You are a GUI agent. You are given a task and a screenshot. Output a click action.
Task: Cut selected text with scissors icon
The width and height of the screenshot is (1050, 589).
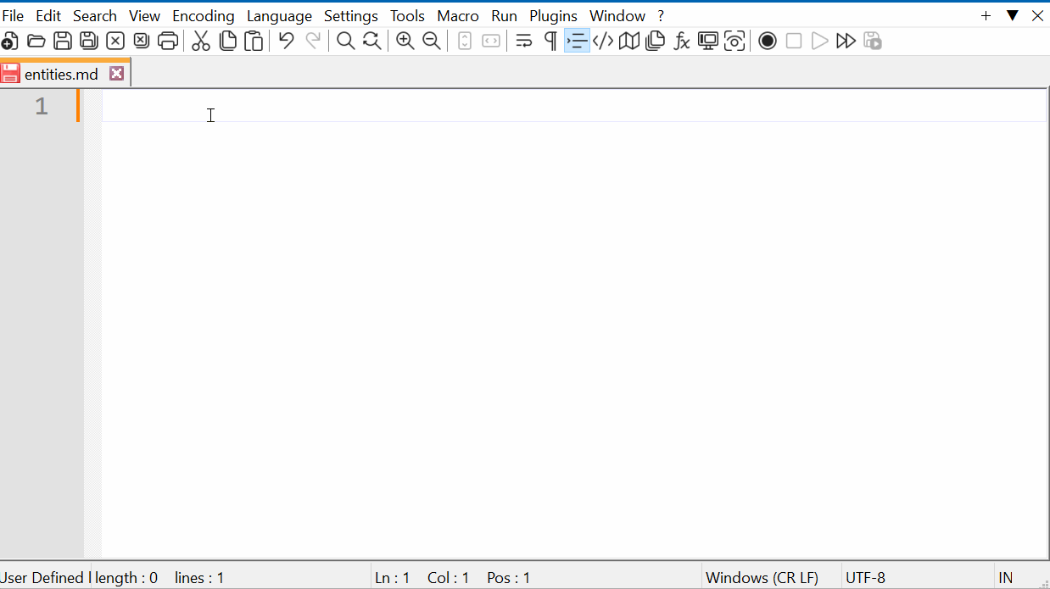pos(200,40)
